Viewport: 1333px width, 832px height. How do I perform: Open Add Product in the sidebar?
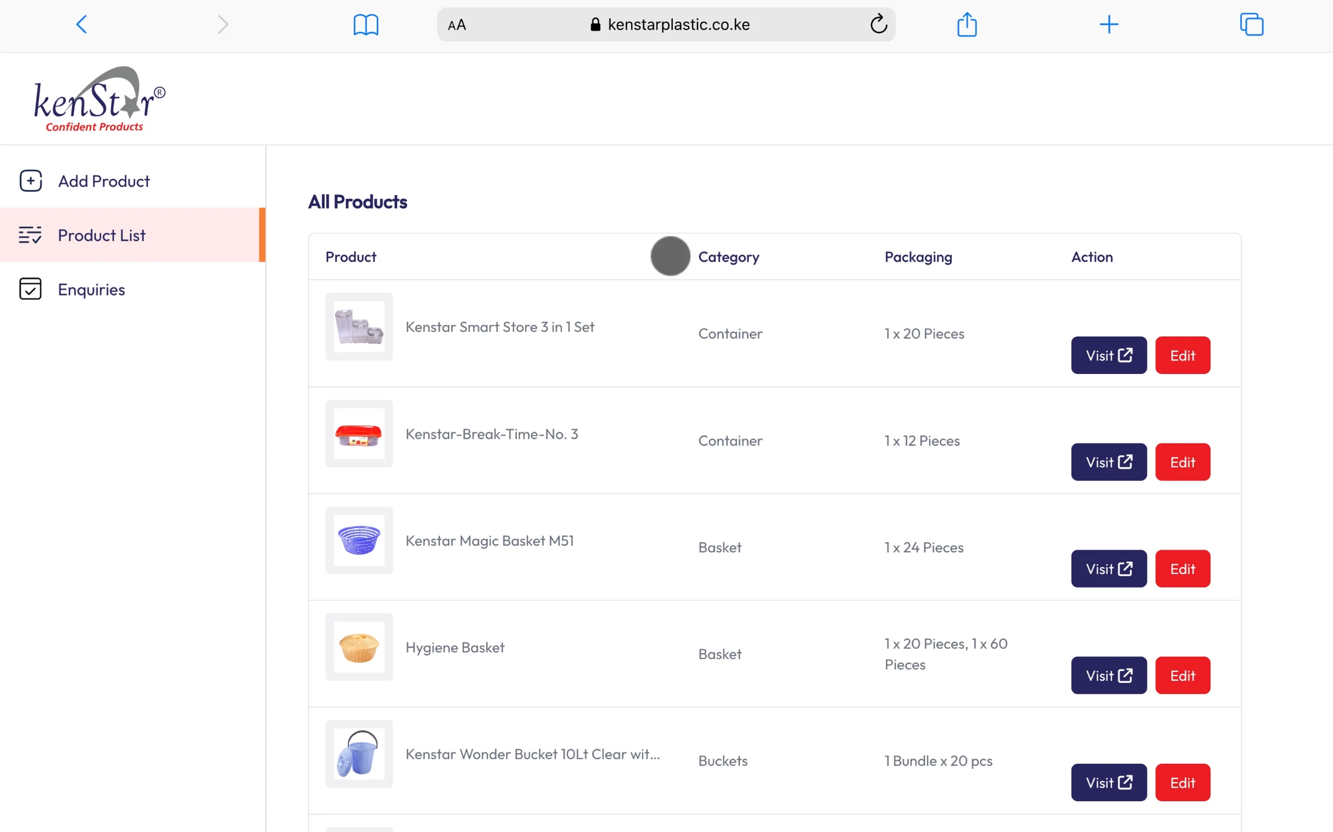pyautogui.click(x=132, y=181)
